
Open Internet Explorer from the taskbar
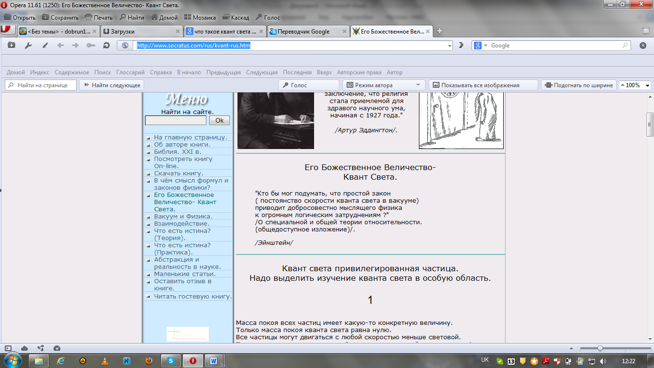pyautogui.click(x=61, y=361)
